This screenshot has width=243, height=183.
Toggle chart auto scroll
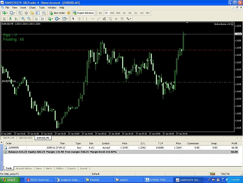pos(37,19)
